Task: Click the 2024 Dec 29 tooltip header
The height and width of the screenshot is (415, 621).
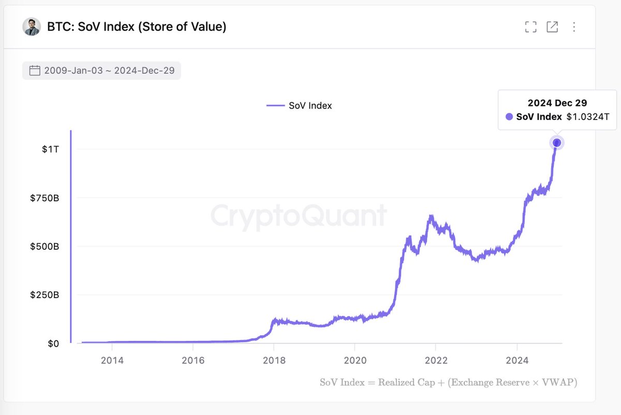Action: pos(557,102)
